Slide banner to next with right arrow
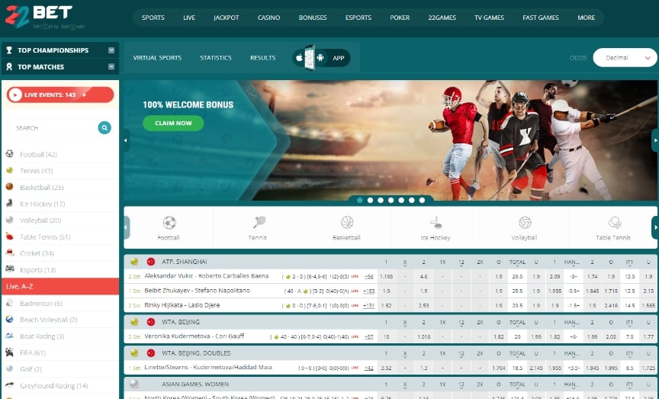The width and height of the screenshot is (659, 399). (x=654, y=140)
